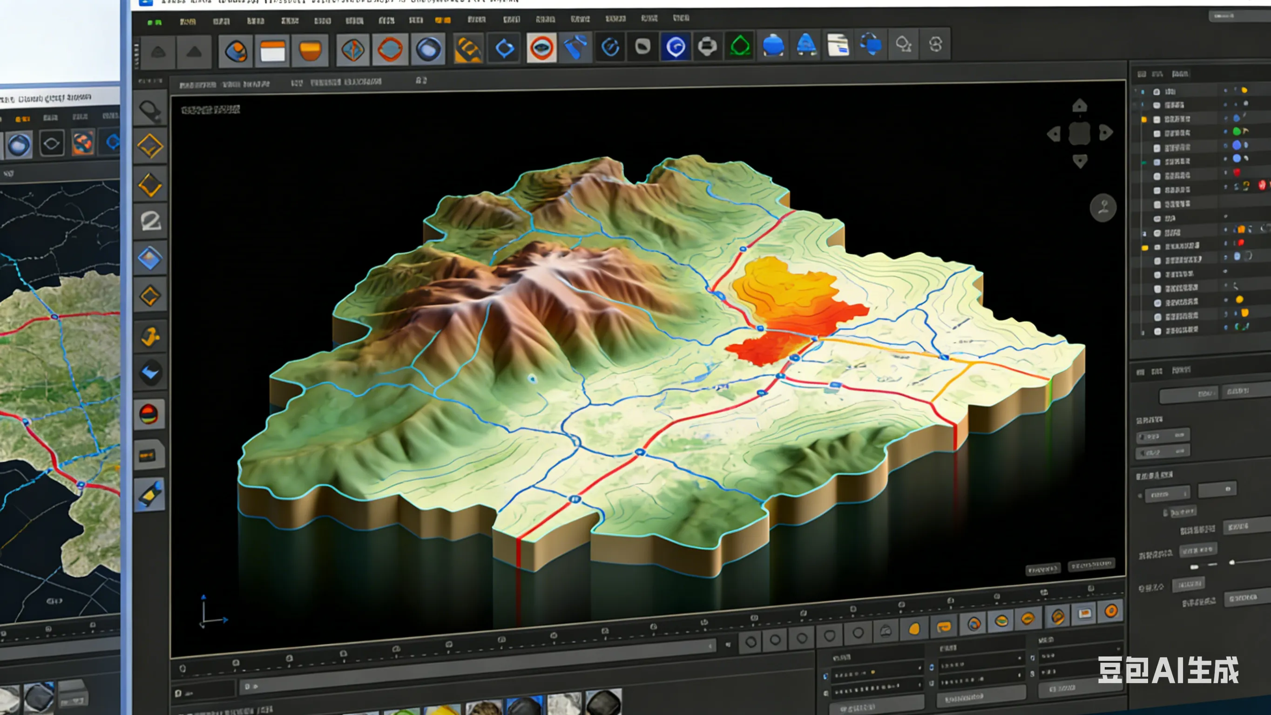This screenshot has width=1271, height=715.
Task: Select the white and orange window toolbar icon
Action: (x=272, y=51)
